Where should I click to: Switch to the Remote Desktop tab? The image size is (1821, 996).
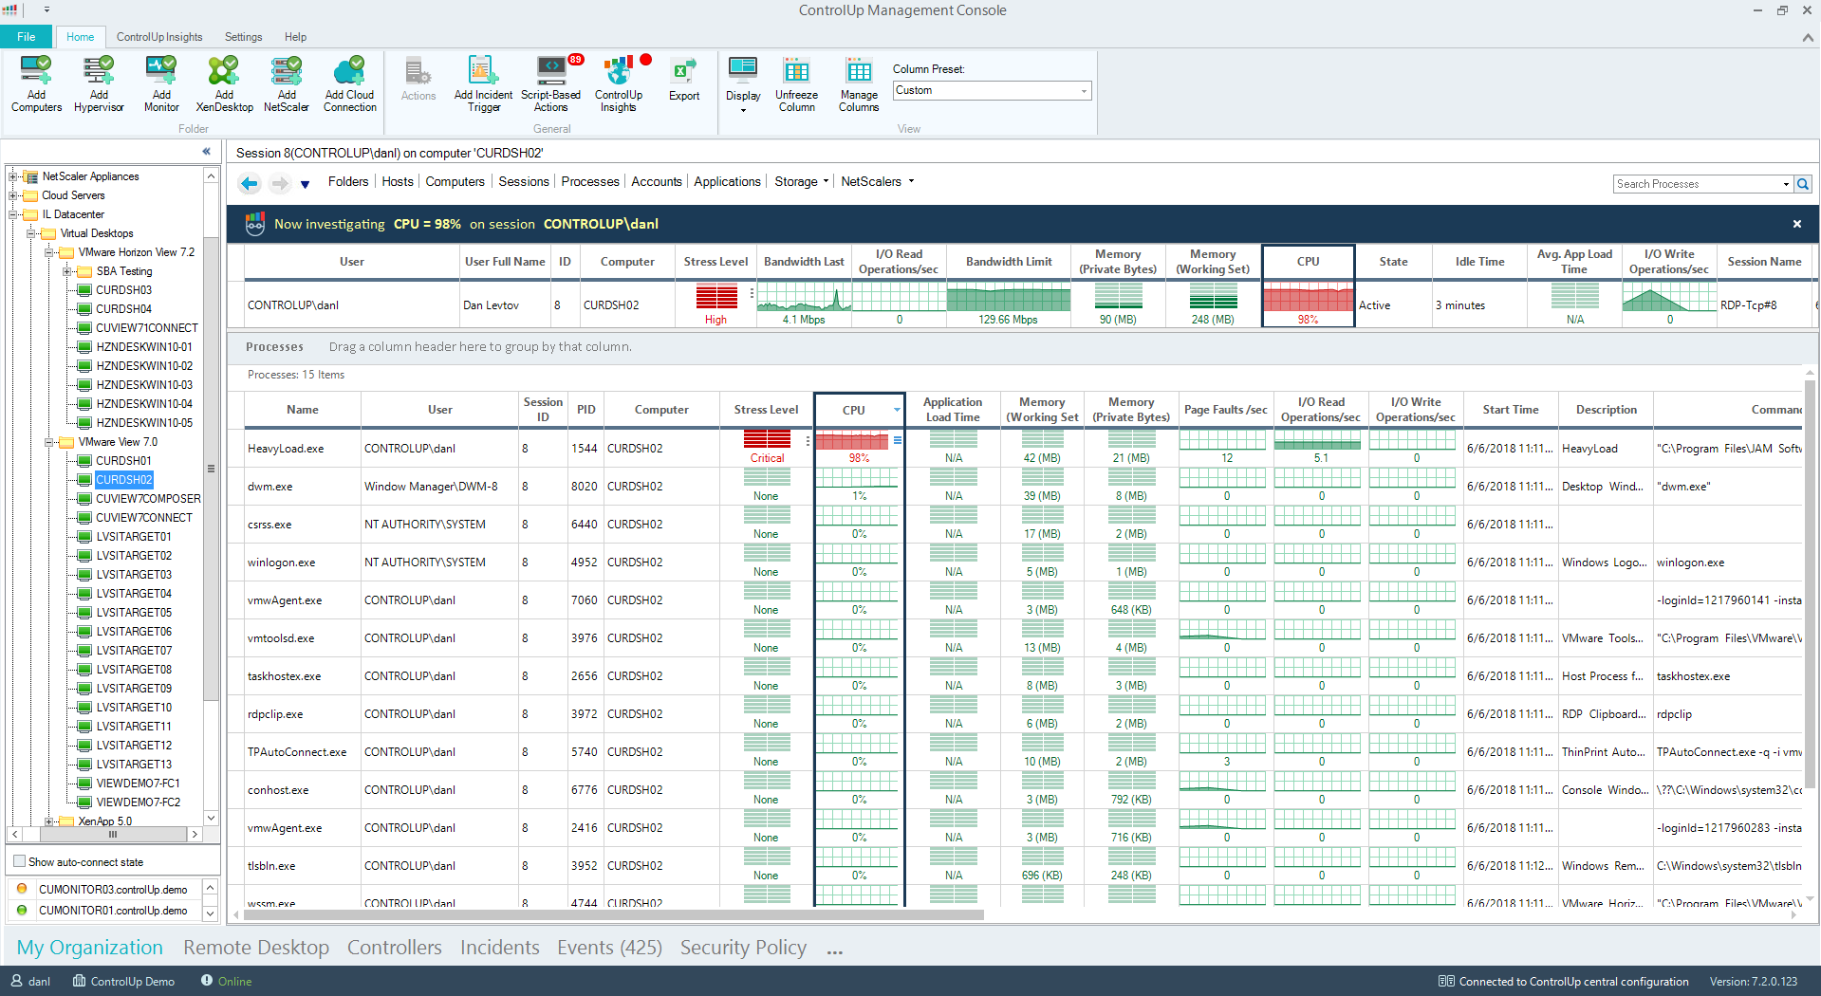point(256,947)
